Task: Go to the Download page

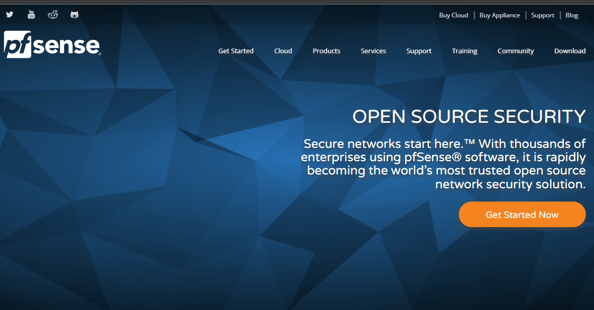Action: (569, 51)
